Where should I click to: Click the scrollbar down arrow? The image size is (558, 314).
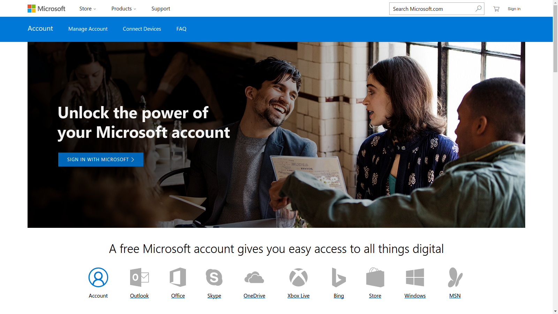[x=555, y=311]
